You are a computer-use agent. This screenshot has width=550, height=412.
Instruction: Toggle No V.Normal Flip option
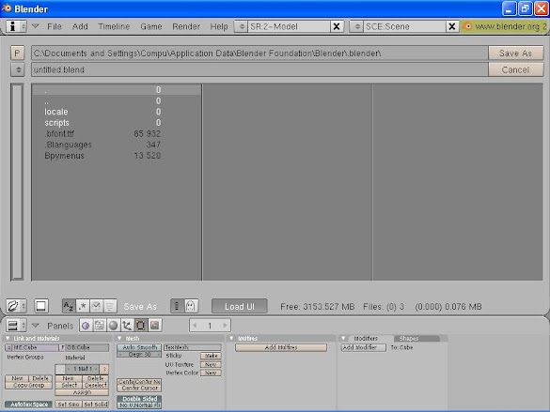pyautogui.click(x=139, y=405)
